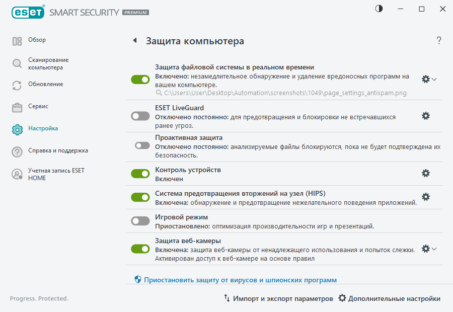Open the help question mark
The width and height of the screenshot is (453, 312).
438,41
